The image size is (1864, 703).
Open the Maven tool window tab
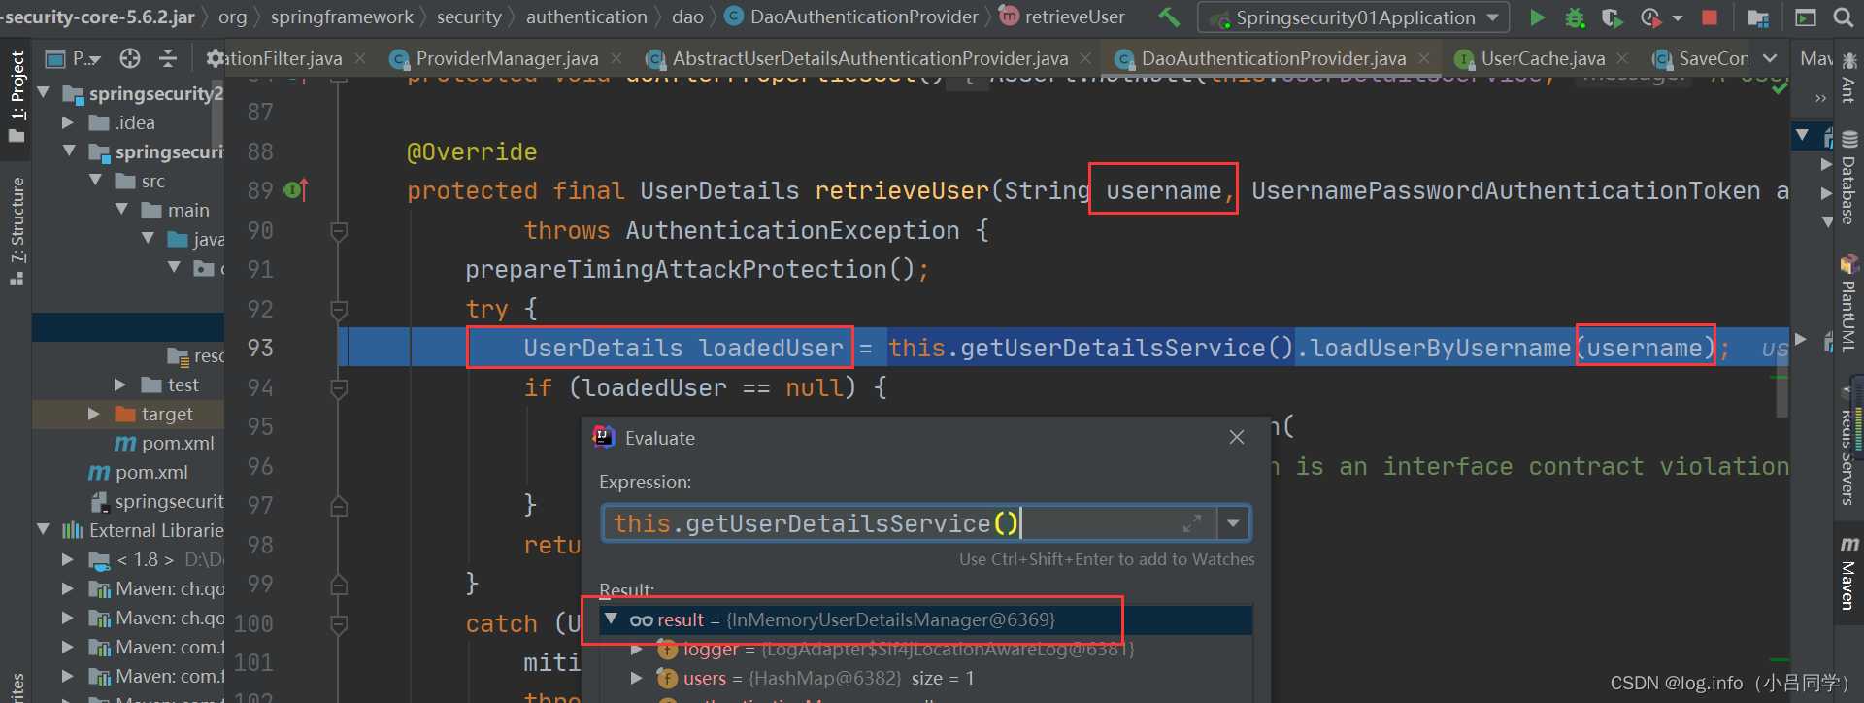point(1848,573)
